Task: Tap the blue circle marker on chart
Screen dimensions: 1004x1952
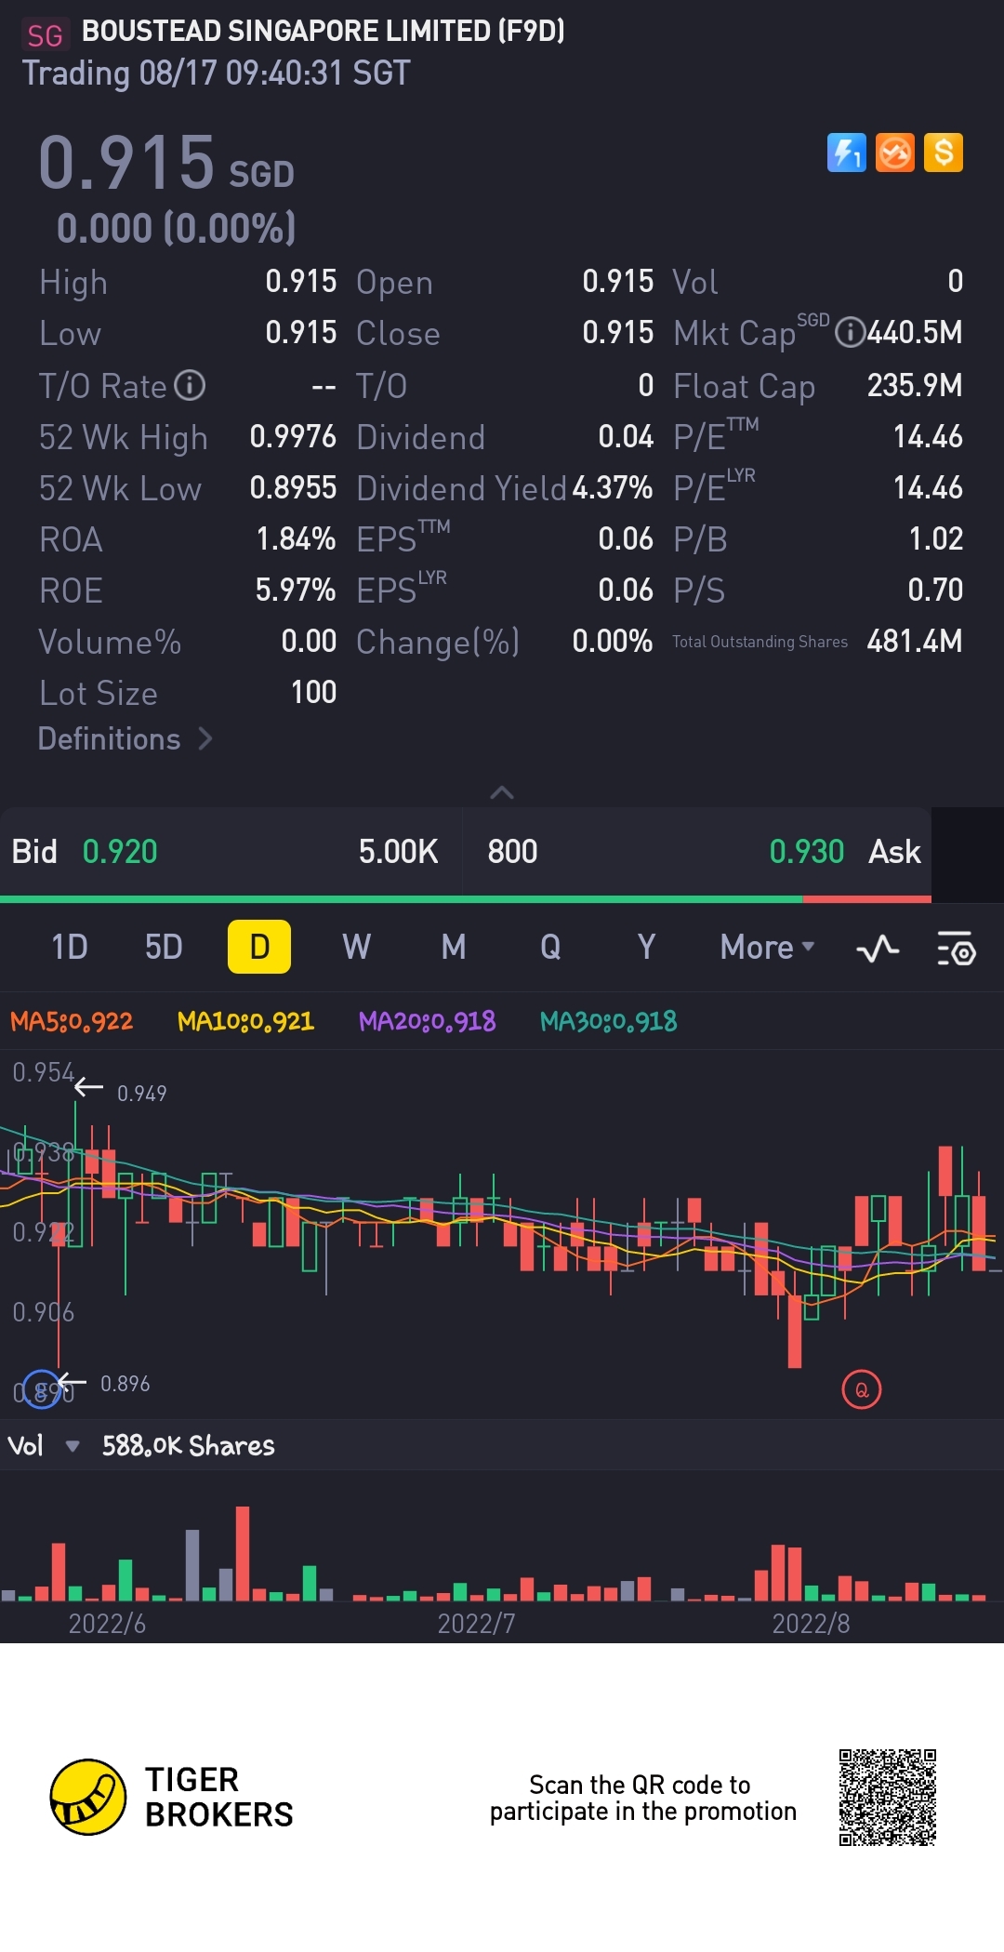Action: click(x=41, y=1389)
